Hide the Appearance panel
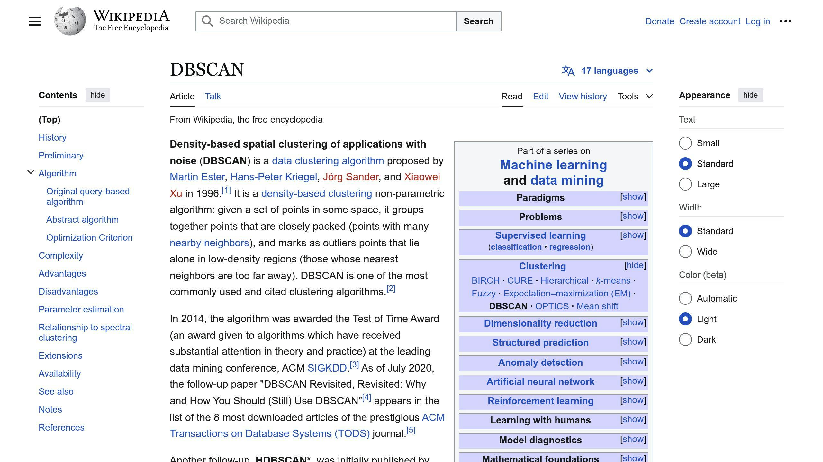The height and width of the screenshot is (462, 823). point(750,95)
